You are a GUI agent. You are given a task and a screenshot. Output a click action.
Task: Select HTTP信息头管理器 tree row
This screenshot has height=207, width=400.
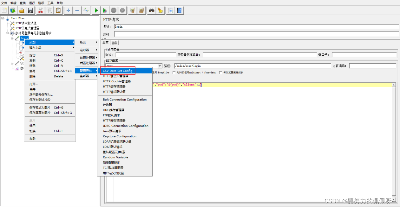[x=27, y=28]
